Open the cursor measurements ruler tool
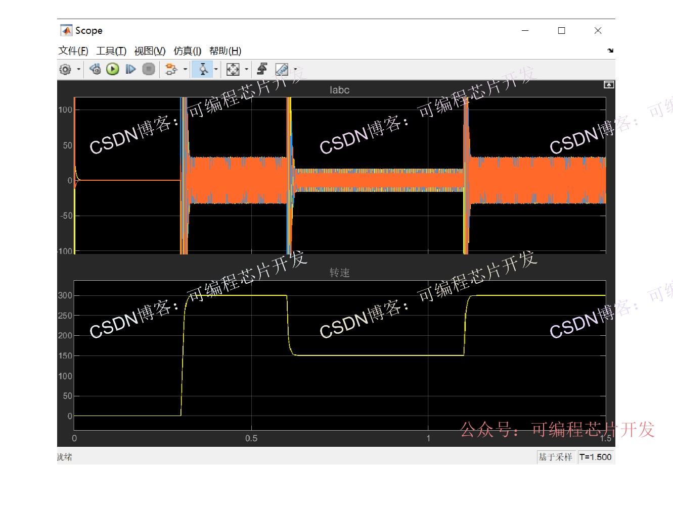 (281, 69)
